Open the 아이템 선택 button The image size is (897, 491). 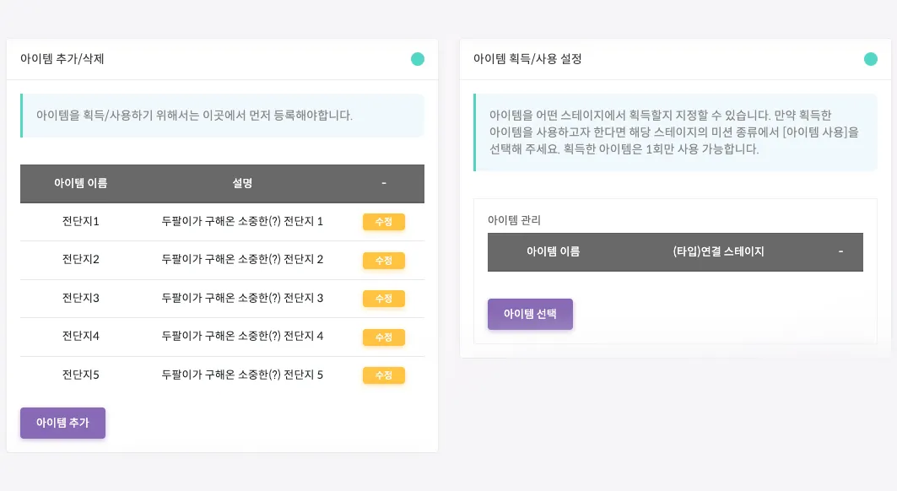pyautogui.click(x=530, y=314)
